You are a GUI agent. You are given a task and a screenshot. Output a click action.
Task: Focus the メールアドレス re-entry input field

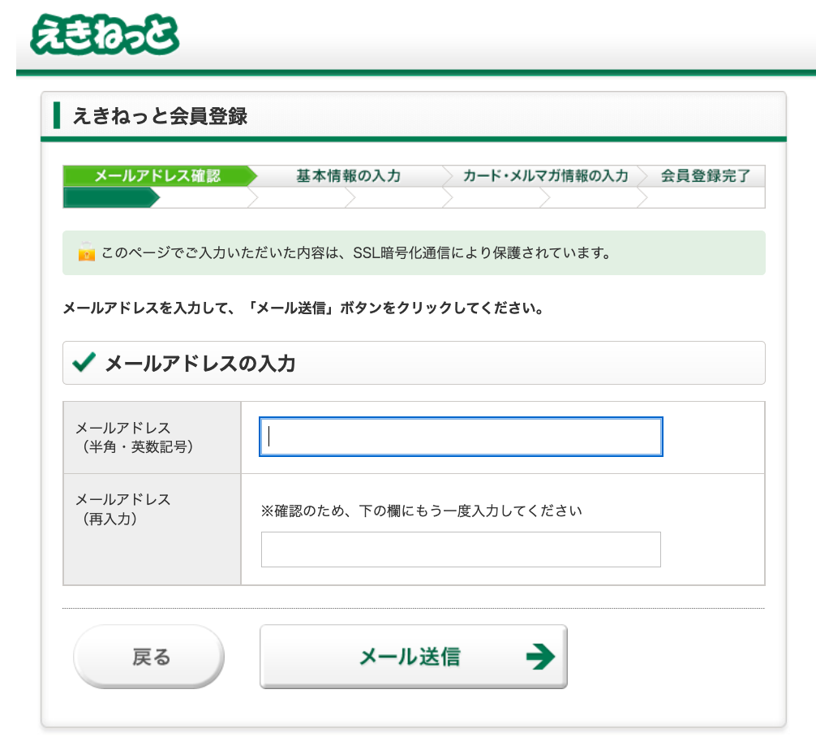461,550
